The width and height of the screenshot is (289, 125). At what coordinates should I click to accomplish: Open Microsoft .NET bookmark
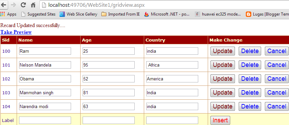point(167,14)
